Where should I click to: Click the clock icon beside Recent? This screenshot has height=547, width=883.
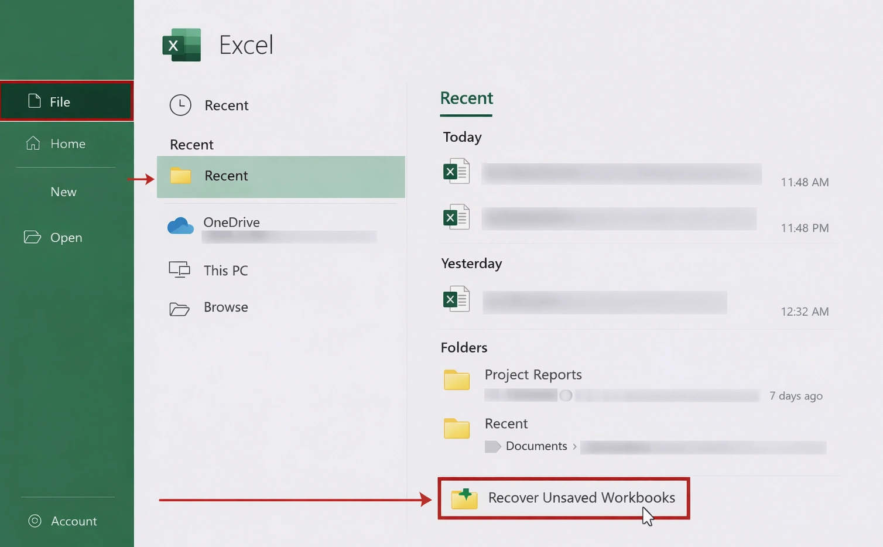(x=180, y=105)
